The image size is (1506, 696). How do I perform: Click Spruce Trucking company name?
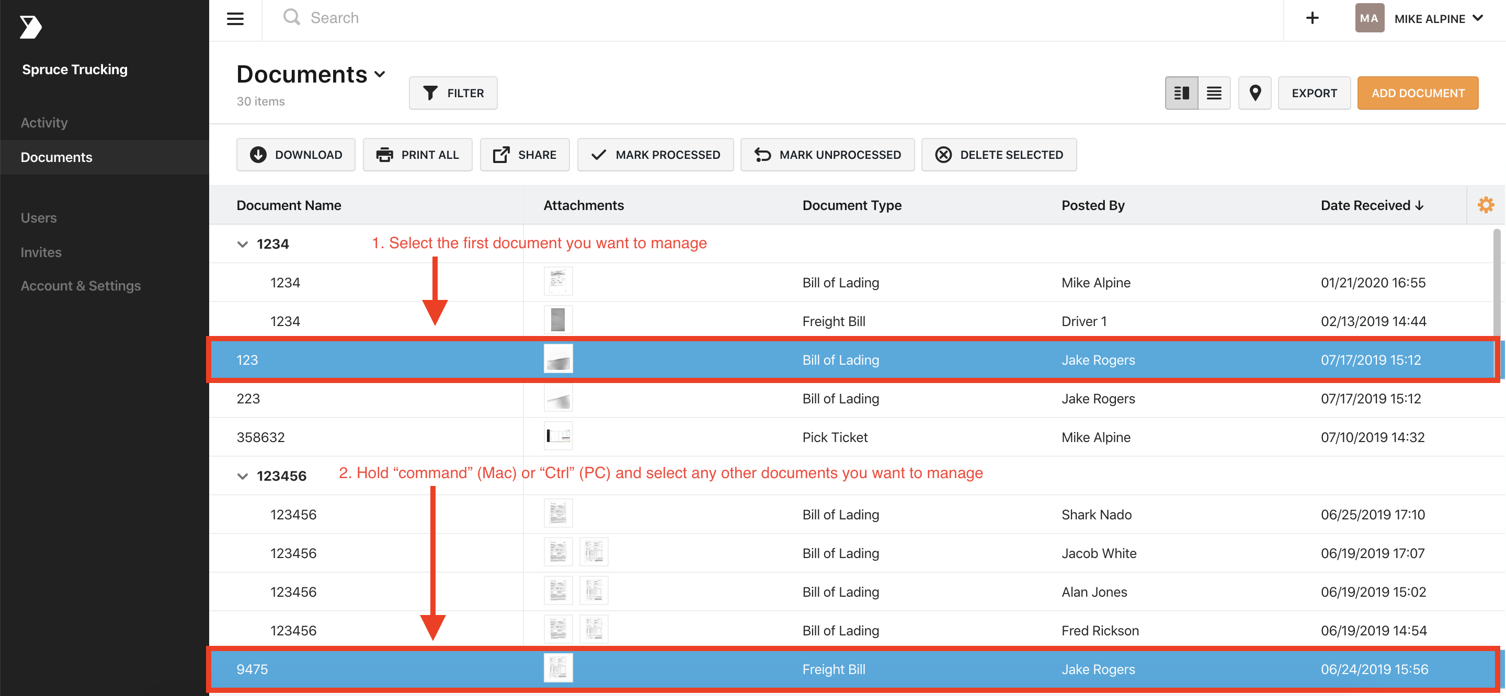coord(75,69)
